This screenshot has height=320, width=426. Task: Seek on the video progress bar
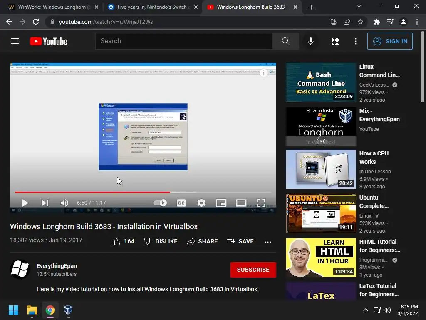tap(143, 192)
